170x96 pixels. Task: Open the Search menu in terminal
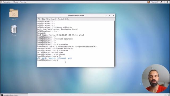54,19
